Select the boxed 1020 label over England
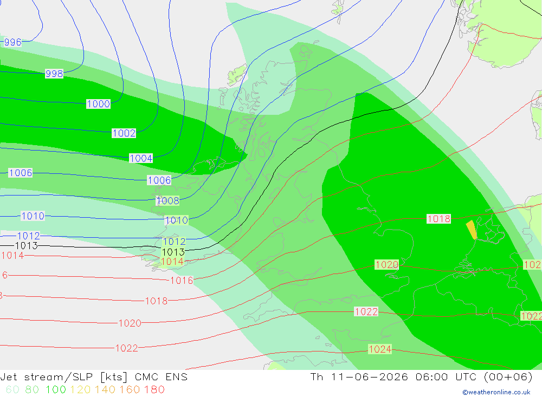 (x=387, y=265)
